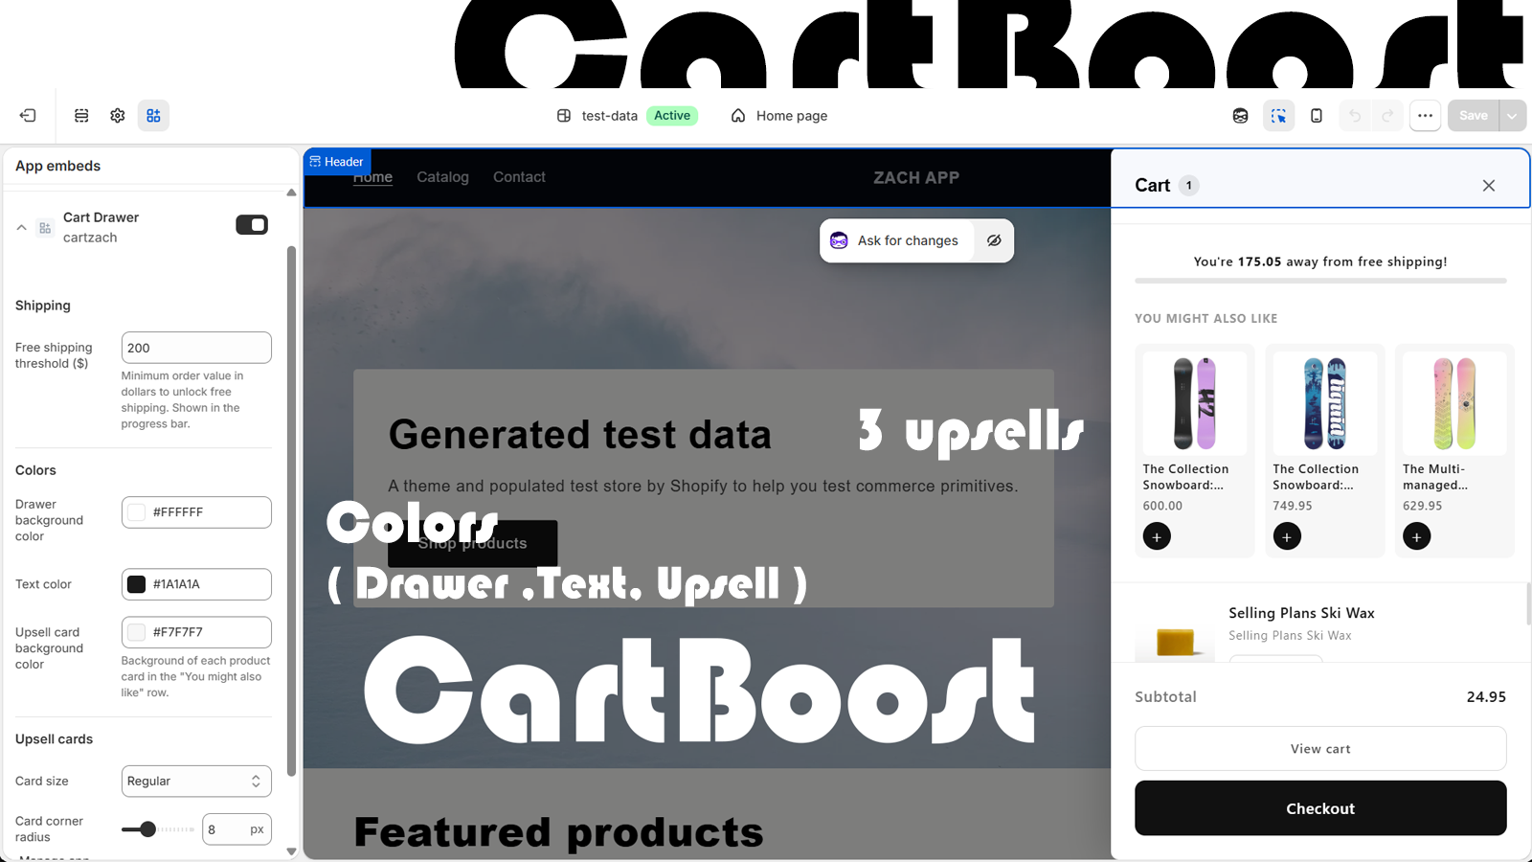Click the 600.00 Collection Snowboard thumbnail
Image resolution: width=1532 pixels, height=862 pixels.
pos(1195,403)
